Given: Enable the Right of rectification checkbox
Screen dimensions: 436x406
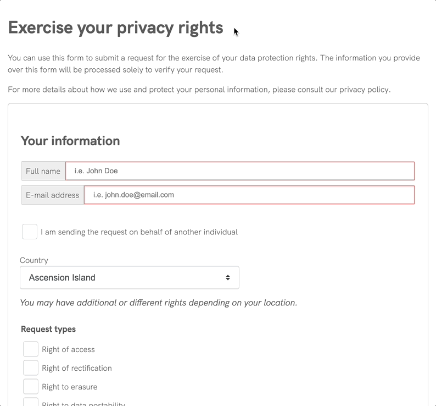Looking at the screenshot, I should click(31, 368).
